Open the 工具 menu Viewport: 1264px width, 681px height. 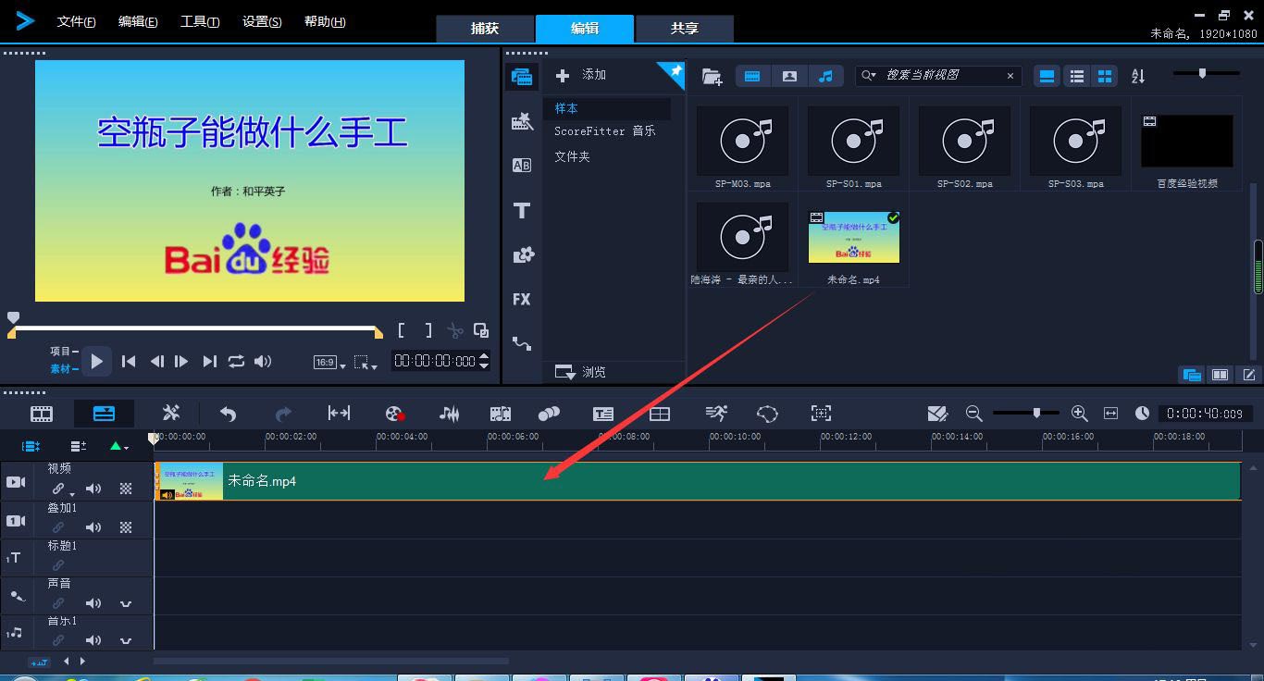[x=200, y=21]
